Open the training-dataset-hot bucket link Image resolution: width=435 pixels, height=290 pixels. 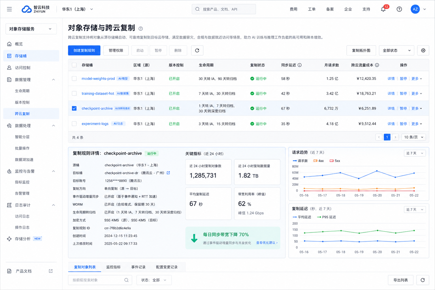point(98,93)
